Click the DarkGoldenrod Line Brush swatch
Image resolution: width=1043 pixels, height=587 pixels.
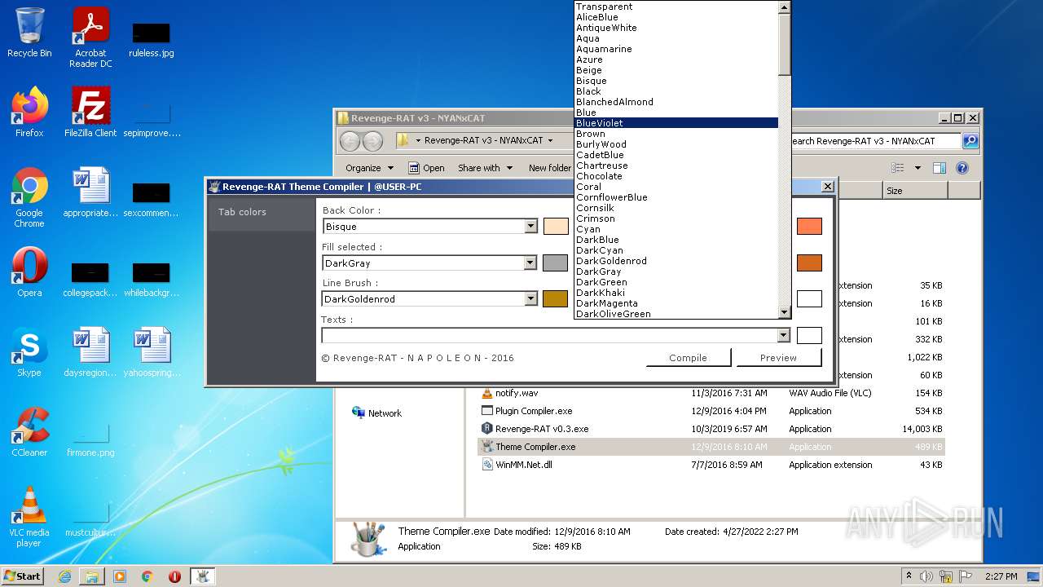556,299
